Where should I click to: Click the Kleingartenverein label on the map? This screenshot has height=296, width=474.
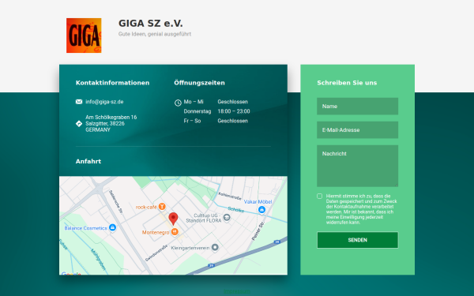pos(190,248)
